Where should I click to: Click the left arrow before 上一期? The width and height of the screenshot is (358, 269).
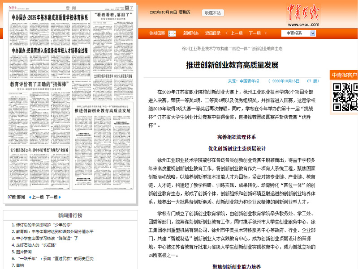[x=227, y=33]
